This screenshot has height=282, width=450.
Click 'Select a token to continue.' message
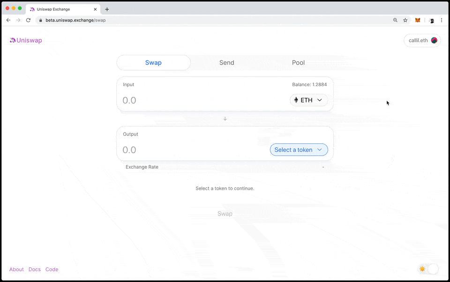click(x=225, y=188)
